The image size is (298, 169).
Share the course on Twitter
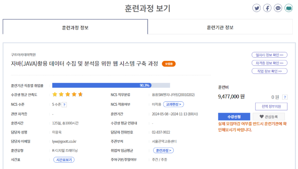[x=257, y=8]
